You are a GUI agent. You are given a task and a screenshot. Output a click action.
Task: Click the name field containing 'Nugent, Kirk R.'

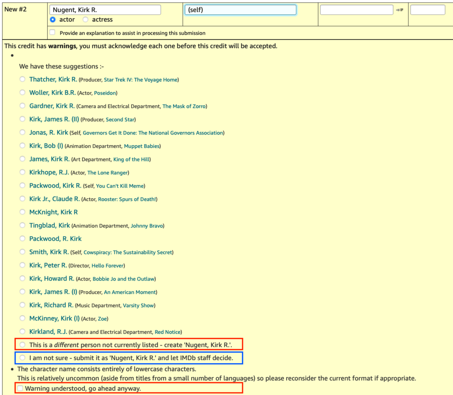105,10
